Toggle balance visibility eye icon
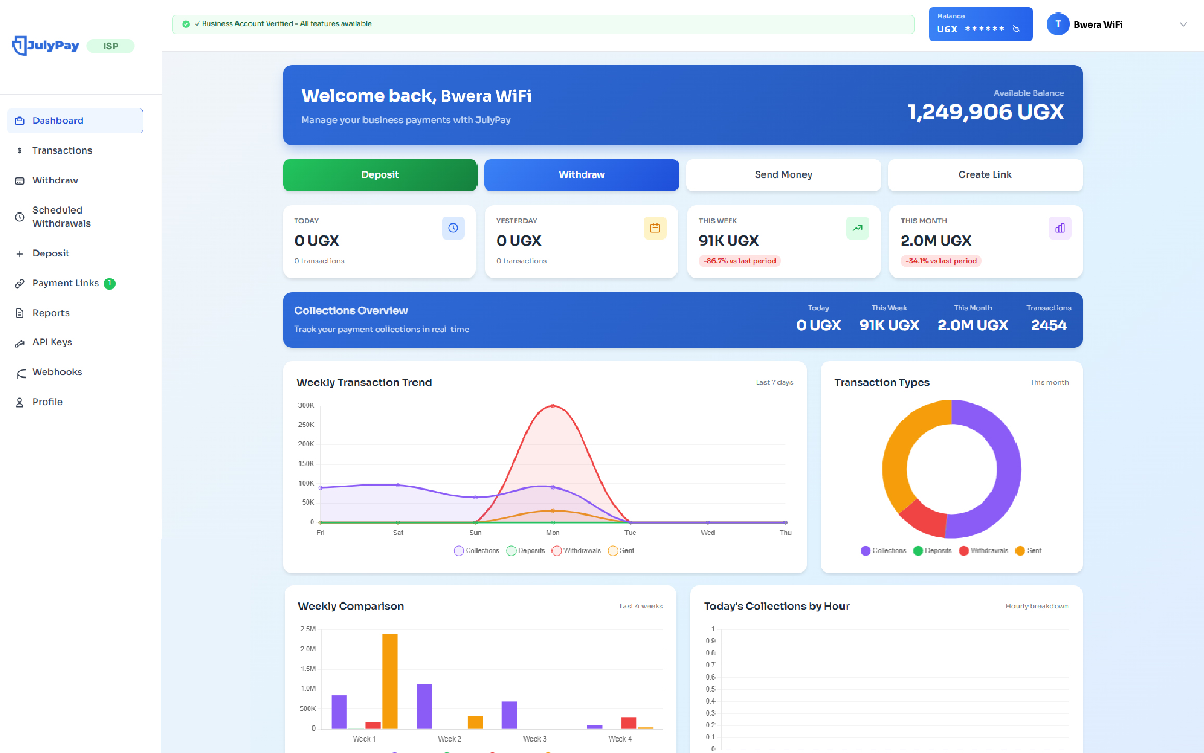 click(1017, 29)
